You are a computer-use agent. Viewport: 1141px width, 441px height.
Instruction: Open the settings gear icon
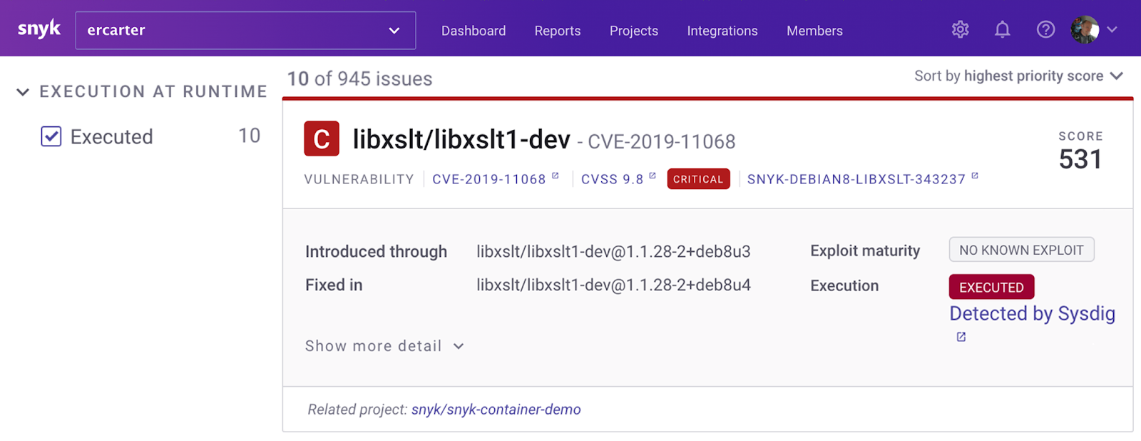coord(960,29)
